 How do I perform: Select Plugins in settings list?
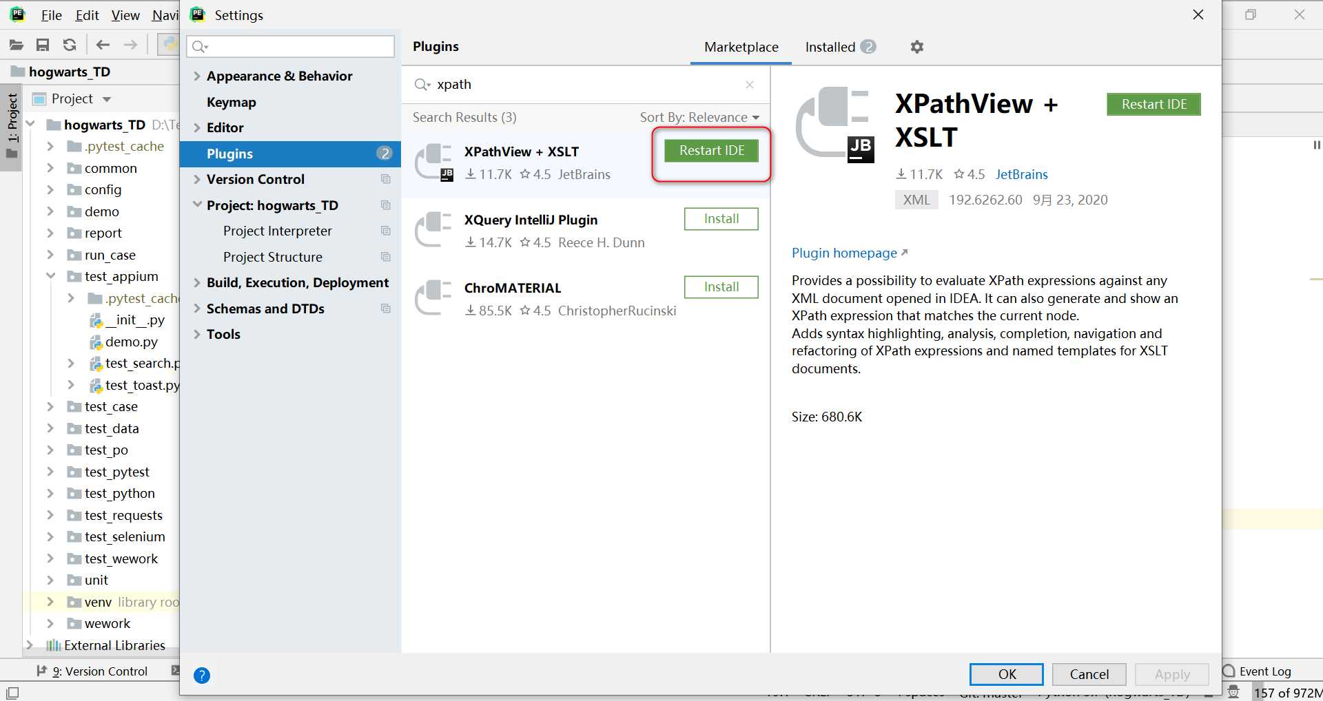point(290,154)
